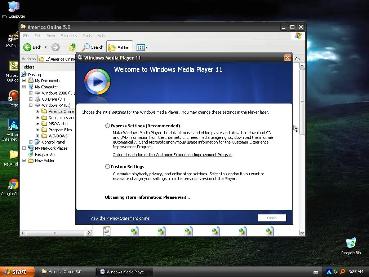Switch to Windows Media Player taskbar button
The width and height of the screenshot is (369, 277).
[x=125, y=272]
